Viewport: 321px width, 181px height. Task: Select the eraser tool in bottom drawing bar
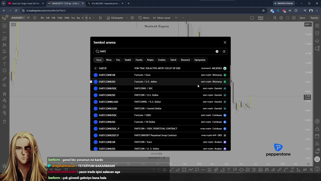click(273, 170)
